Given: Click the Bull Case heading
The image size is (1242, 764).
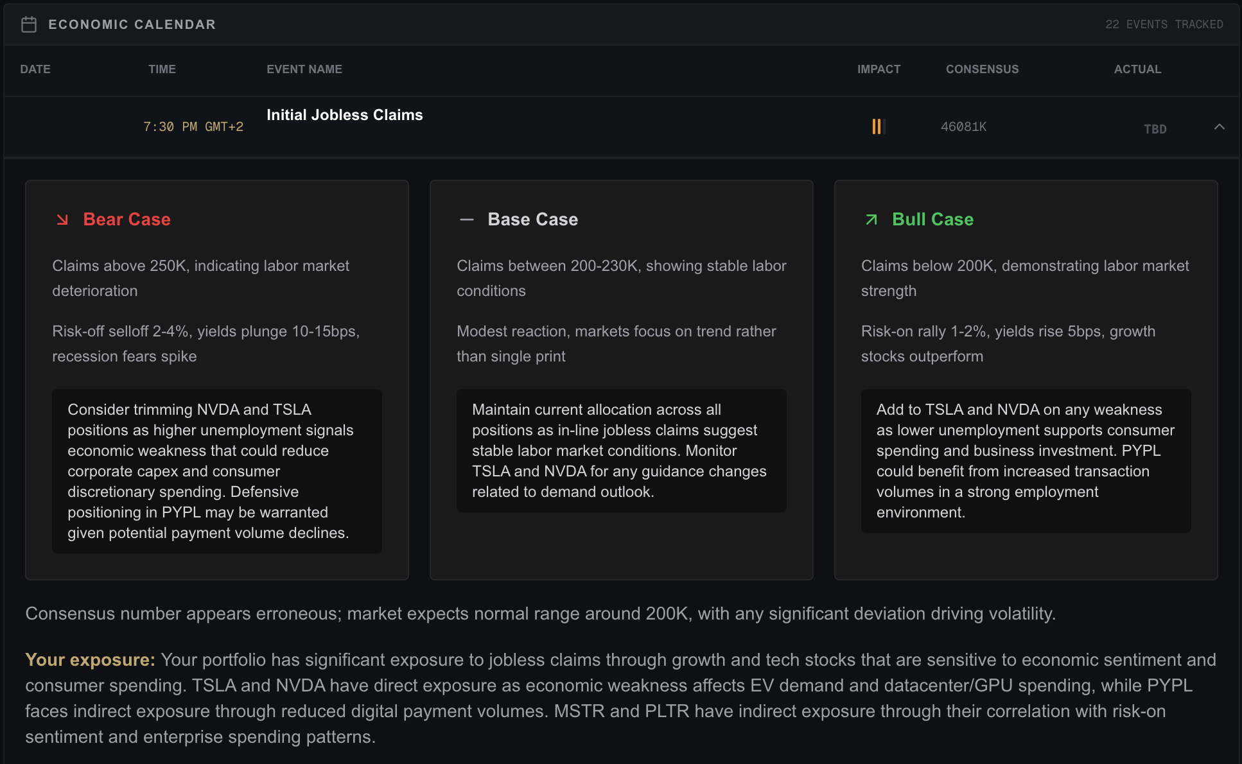Looking at the screenshot, I should pyautogui.click(x=932, y=220).
